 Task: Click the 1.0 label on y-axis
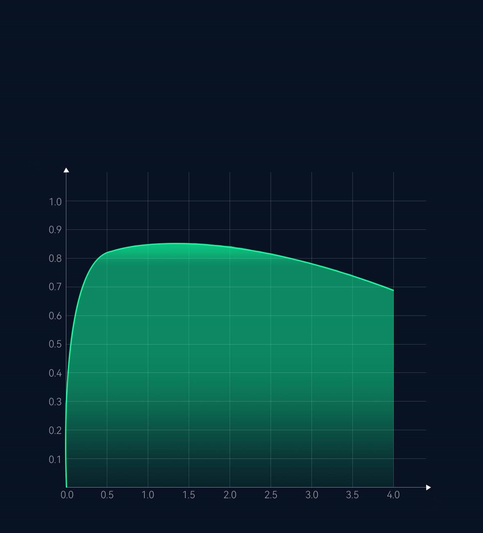[x=55, y=202]
